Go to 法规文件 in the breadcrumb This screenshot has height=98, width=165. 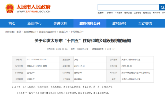click(x=64, y=32)
